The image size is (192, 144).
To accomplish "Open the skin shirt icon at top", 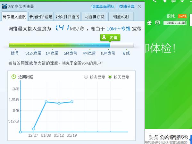I will (x=165, y=1).
